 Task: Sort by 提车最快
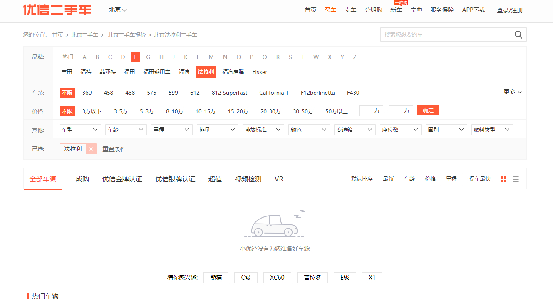point(480,179)
